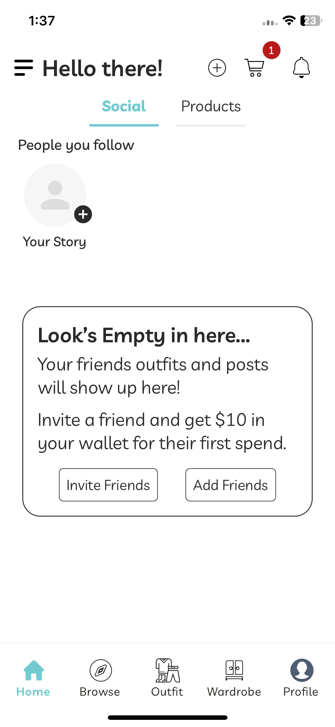The image size is (335, 727).
Task: Tap the red cart badge showing 1
Action: pos(271,50)
